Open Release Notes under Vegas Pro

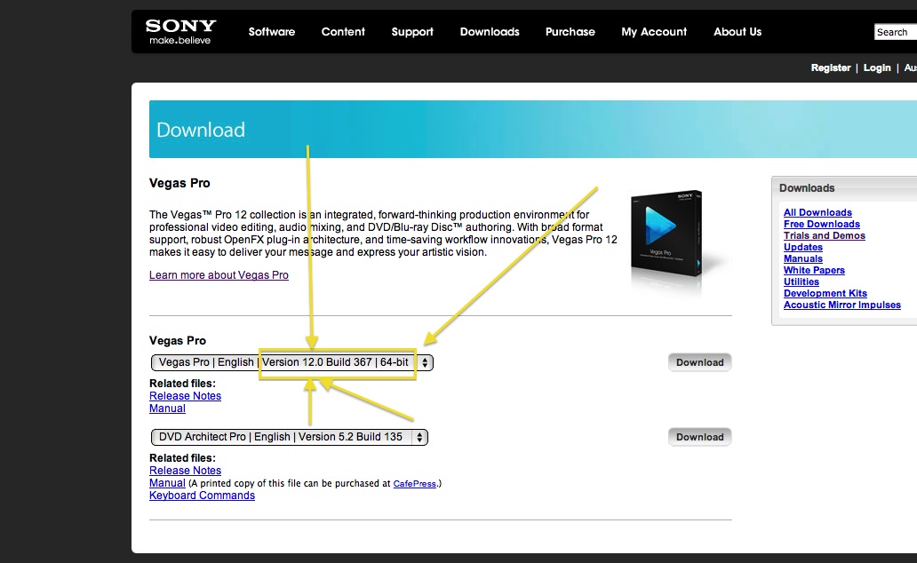[185, 396]
